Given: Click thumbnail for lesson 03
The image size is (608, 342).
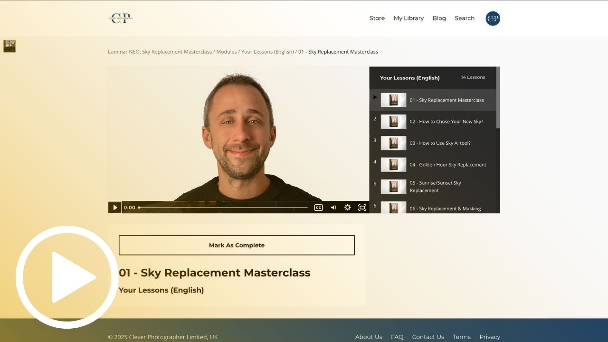Looking at the screenshot, I should pyautogui.click(x=393, y=143).
